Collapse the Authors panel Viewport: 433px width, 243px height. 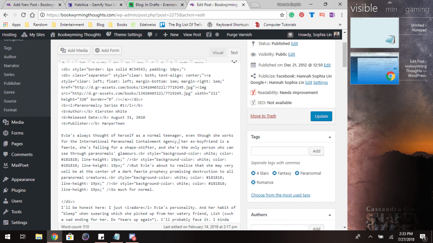click(329, 214)
